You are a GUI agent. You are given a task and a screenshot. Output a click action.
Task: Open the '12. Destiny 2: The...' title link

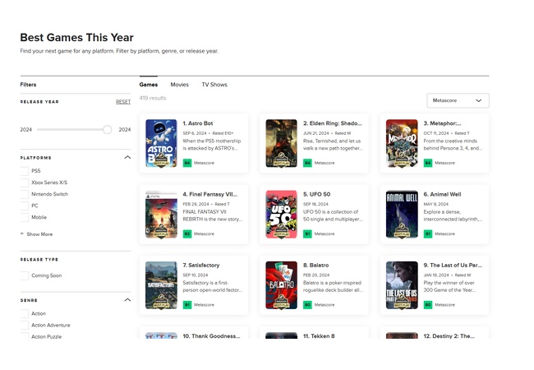(x=449, y=336)
